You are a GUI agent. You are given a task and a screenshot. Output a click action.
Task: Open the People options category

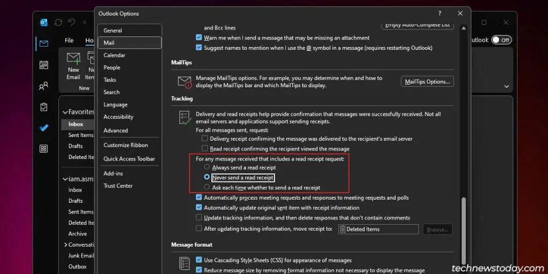pos(130,67)
